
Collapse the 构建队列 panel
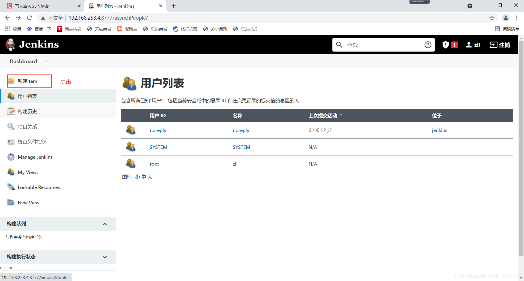[x=105, y=224]
